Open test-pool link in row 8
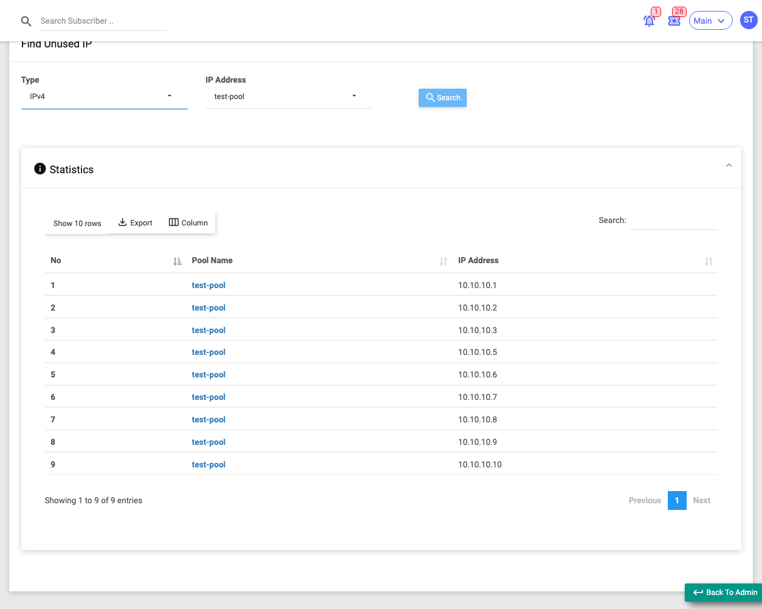762x609 pixels. pos(208,442)
